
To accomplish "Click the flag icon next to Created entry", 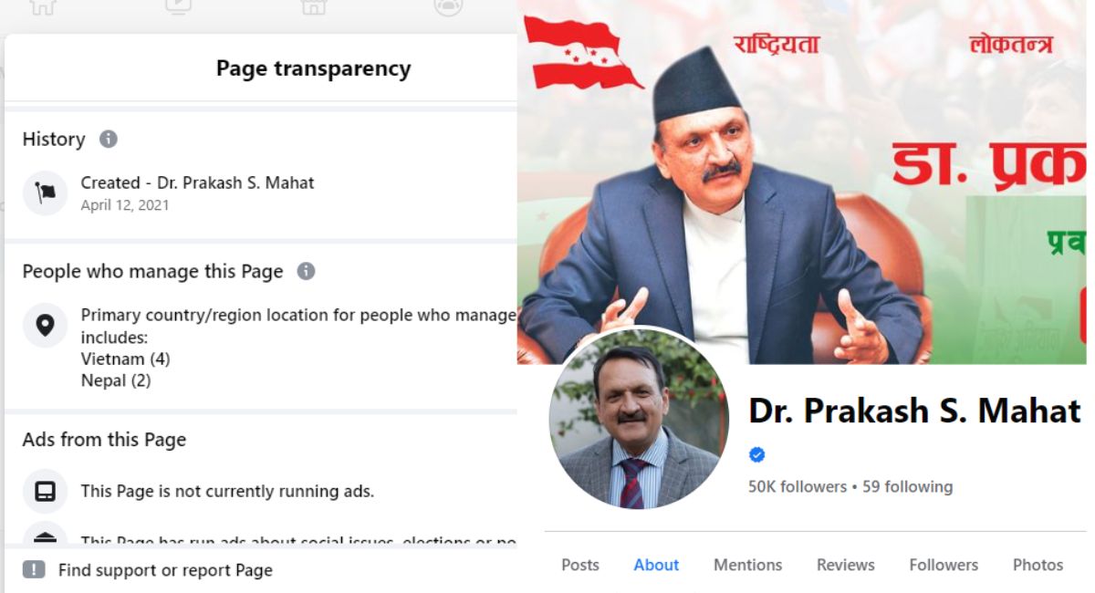I will click(45, 192).
